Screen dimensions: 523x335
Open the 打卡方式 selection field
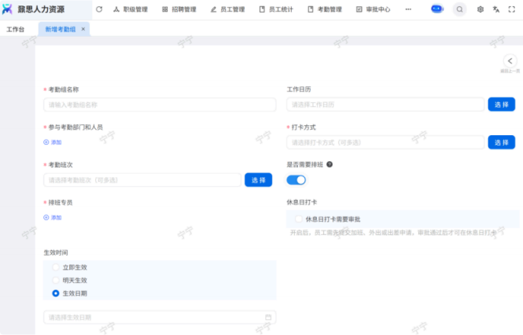pos(385,142)
